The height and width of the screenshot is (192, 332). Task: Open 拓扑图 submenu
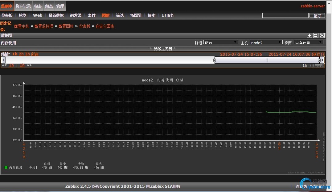(136, 15)
